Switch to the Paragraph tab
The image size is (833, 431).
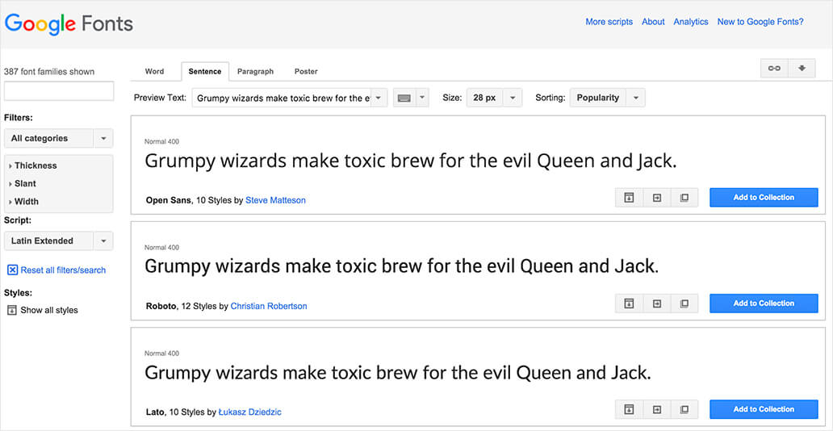tap(255, 72)
